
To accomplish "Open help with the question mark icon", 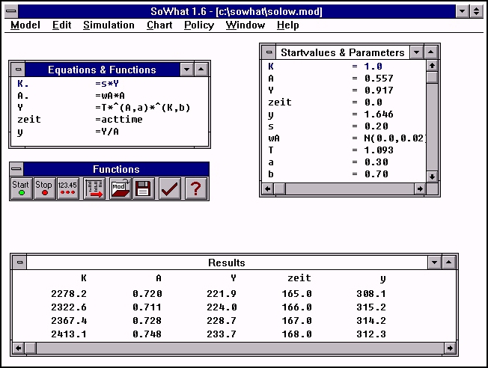I will coord(195,188).
